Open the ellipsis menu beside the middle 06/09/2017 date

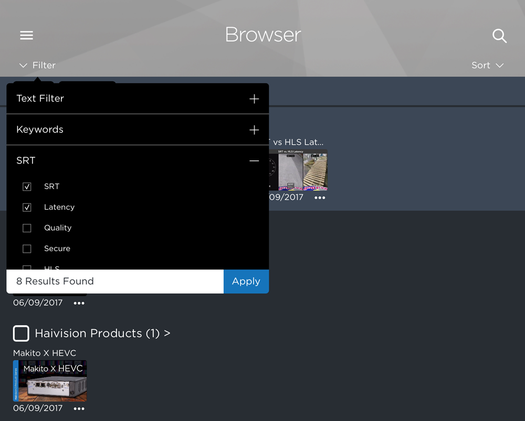point(79,303)
